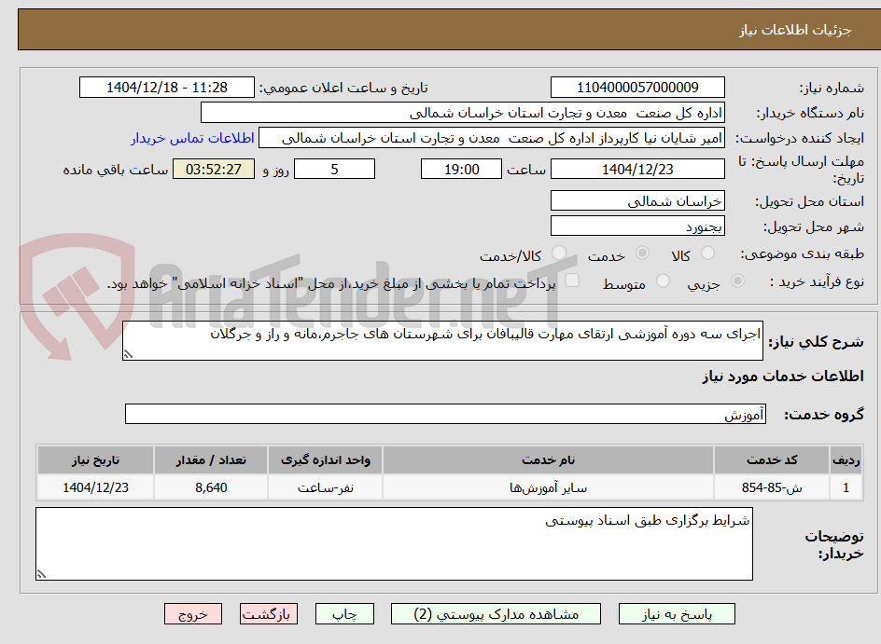The width and height of the screenshot is (881, 644).
Task: Click the resize handle of شرح کلی نیاز box
Action: (x=128, y=354)
